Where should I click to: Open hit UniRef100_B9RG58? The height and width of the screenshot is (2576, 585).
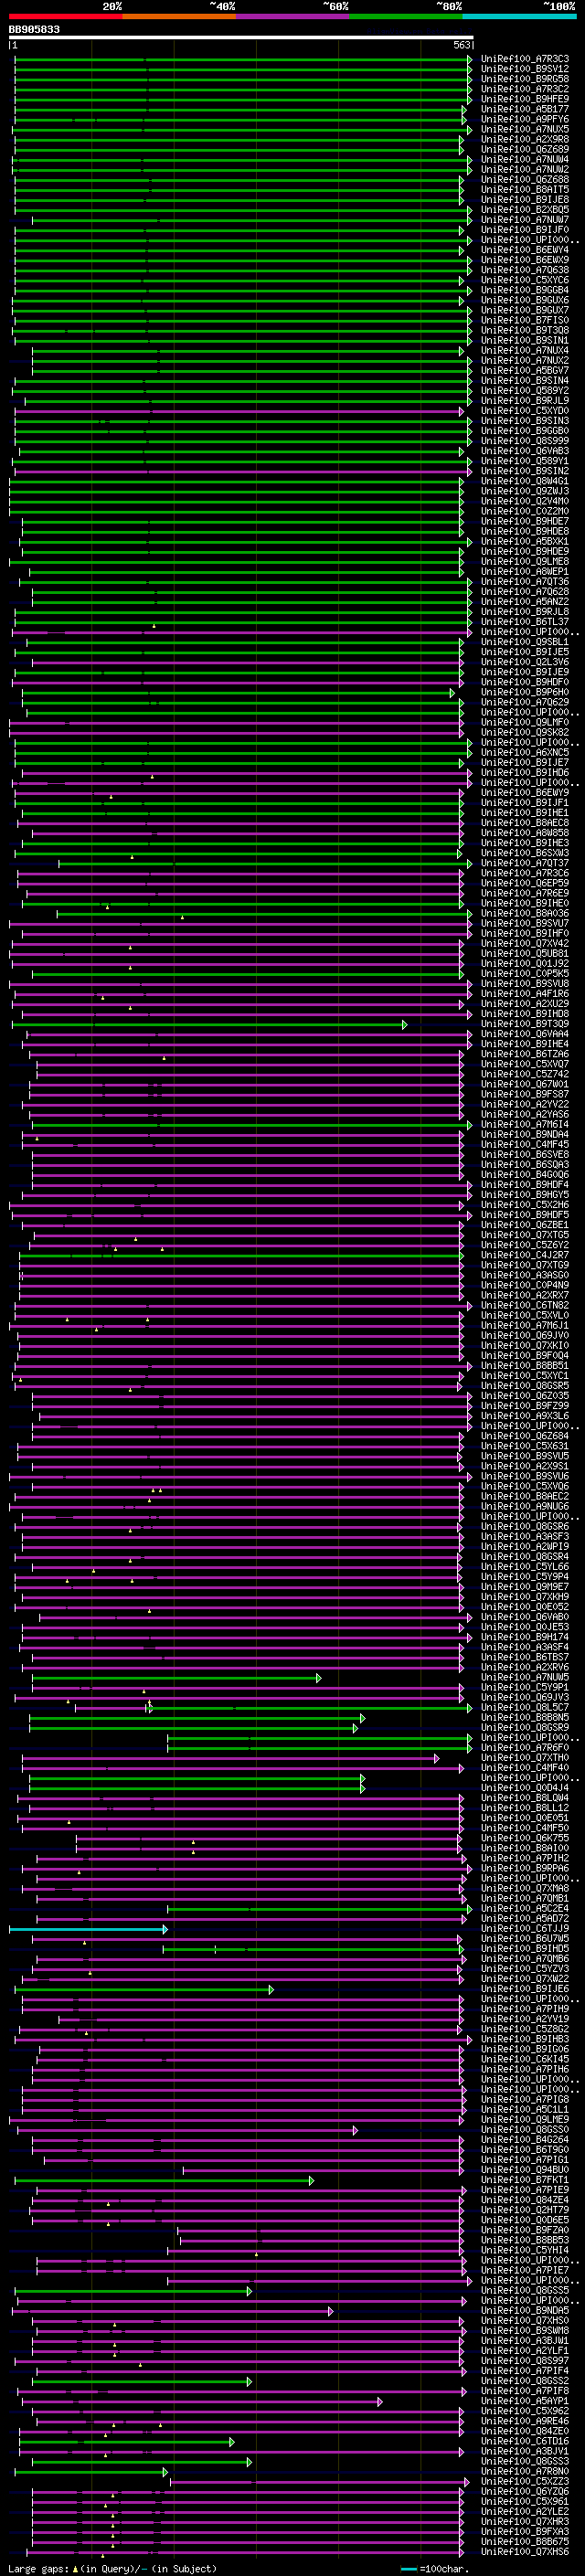525,79
